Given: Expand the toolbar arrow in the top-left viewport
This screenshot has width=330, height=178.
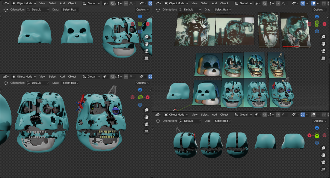Looking at the screenshot, I should [x=1, y=17].
